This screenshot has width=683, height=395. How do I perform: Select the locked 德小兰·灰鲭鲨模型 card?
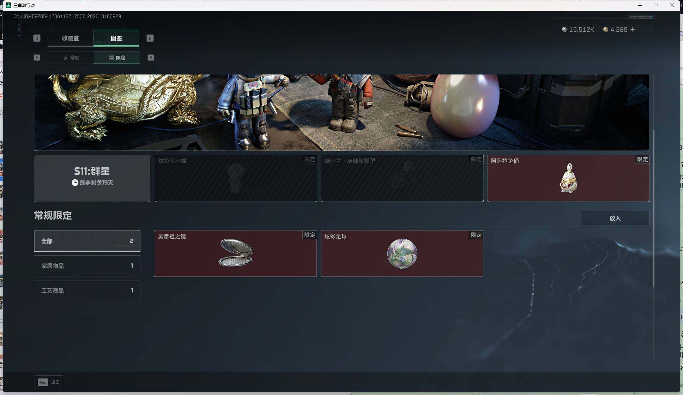tap(402, 178)
